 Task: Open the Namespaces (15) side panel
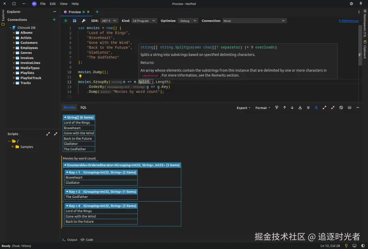click(365, 24)
